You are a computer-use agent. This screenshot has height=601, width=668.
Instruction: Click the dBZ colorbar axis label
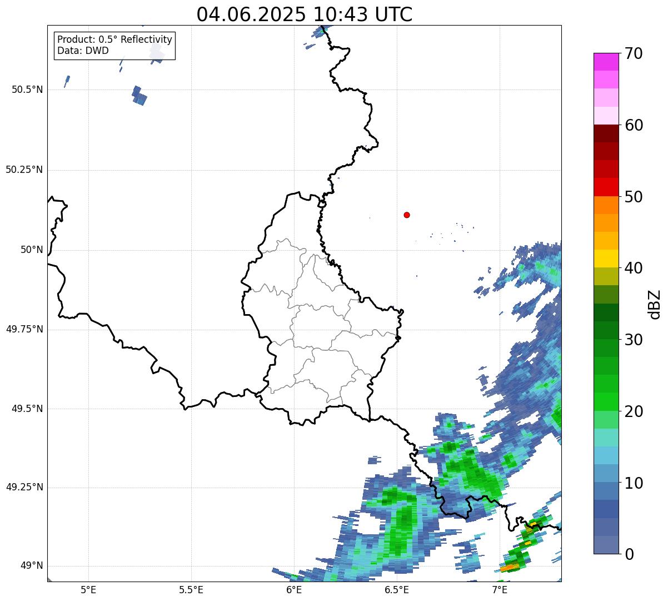[x=655, y=304]
